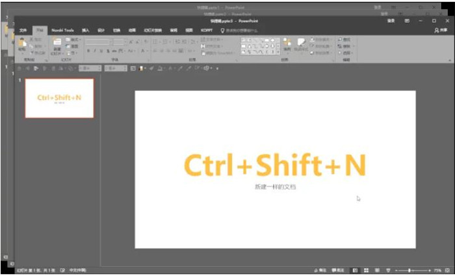
Task: Click the New Slide icon
Action: (x=57, y=42)
